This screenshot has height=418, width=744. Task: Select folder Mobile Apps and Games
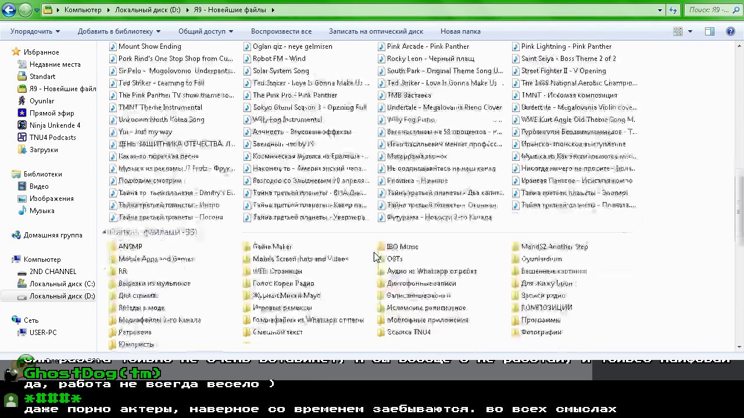coord(156,259)
